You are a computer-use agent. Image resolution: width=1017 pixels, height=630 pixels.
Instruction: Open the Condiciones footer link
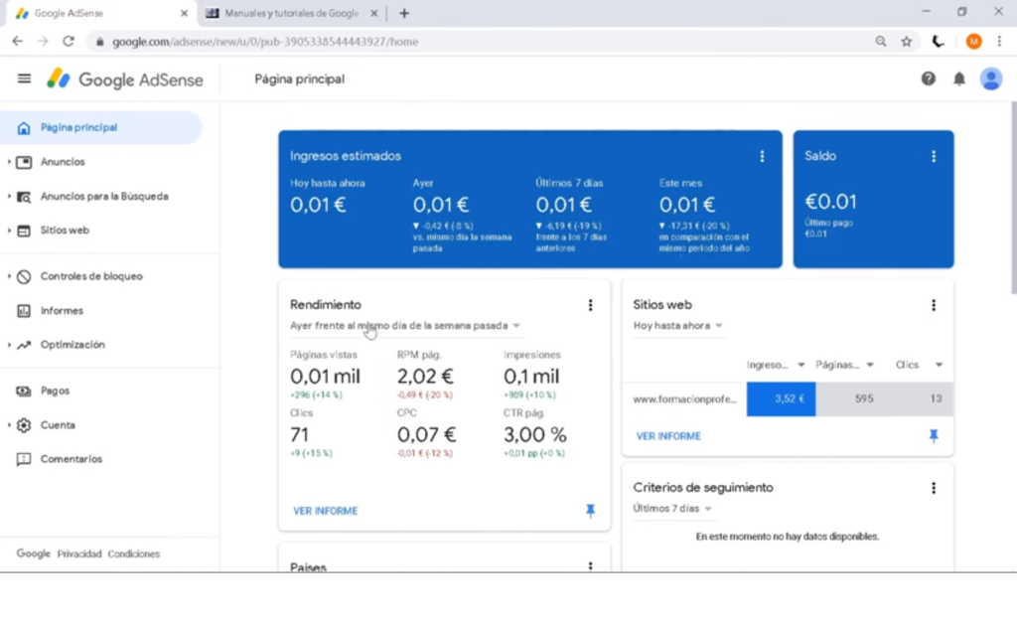pyautogui.click(x=134, y=553)
